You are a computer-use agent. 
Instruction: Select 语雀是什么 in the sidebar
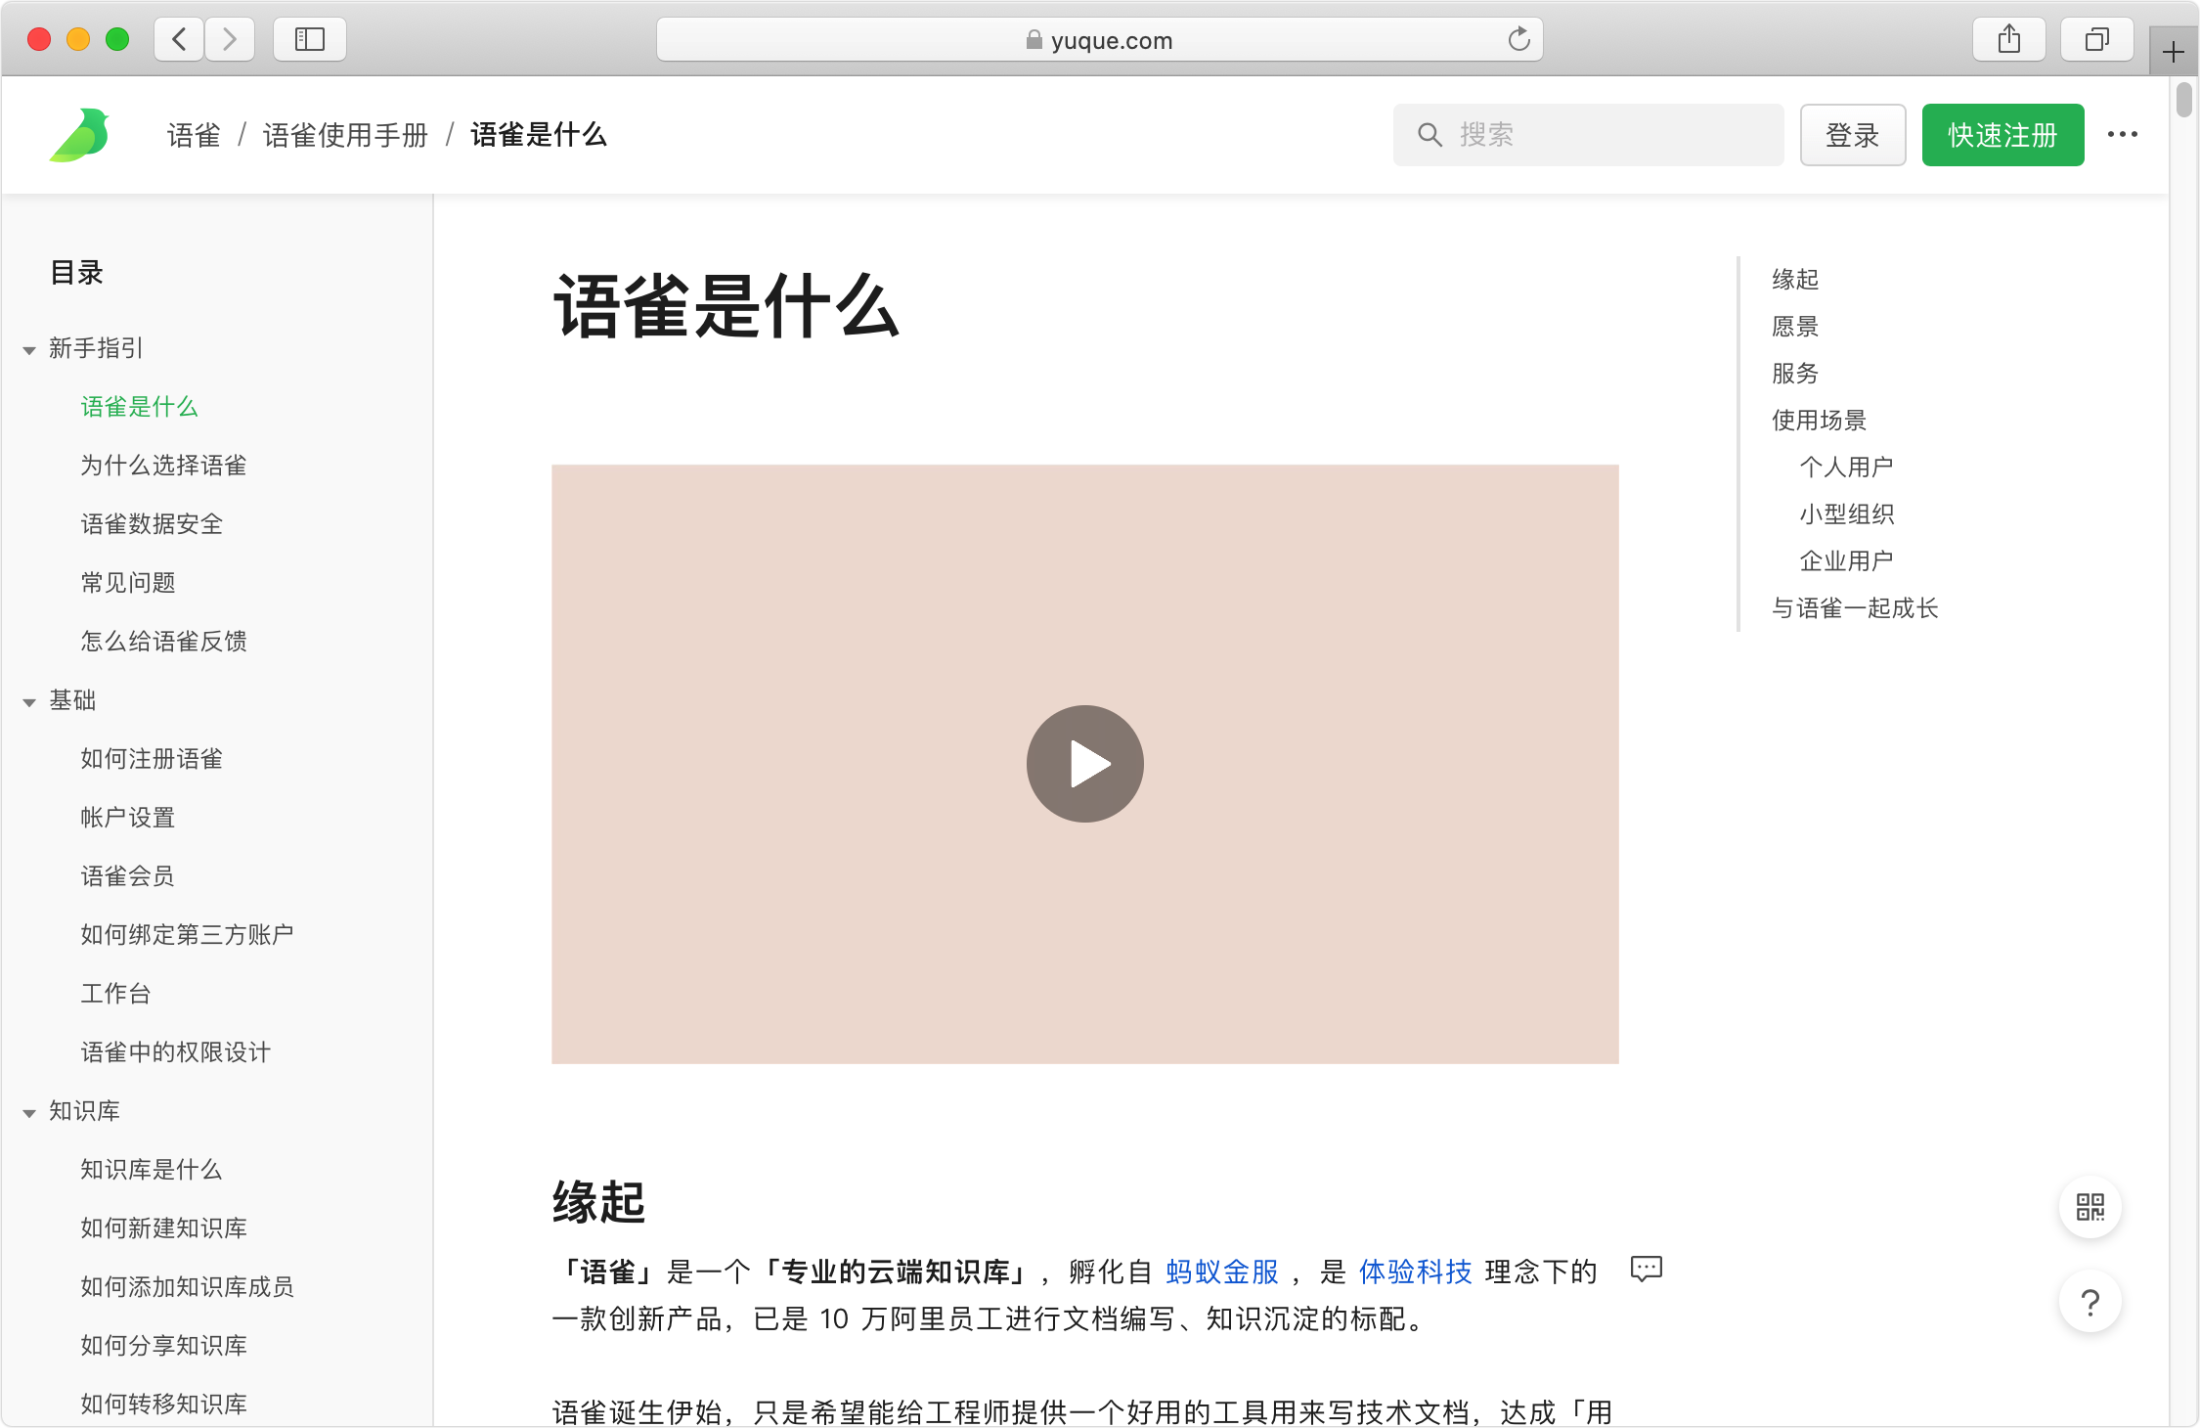[x=140, y=407]
